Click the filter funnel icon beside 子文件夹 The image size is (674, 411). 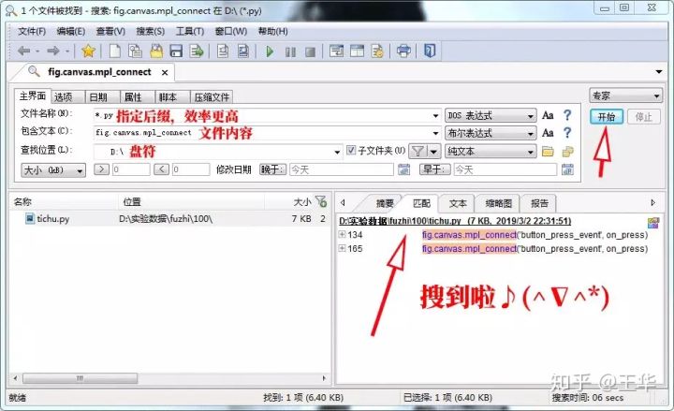(x=419, y=151)
